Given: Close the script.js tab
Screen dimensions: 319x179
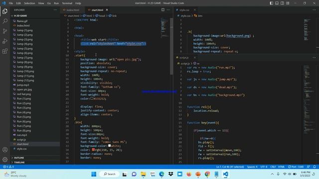Looking at the screenshot, I should (x=194, y=58).
